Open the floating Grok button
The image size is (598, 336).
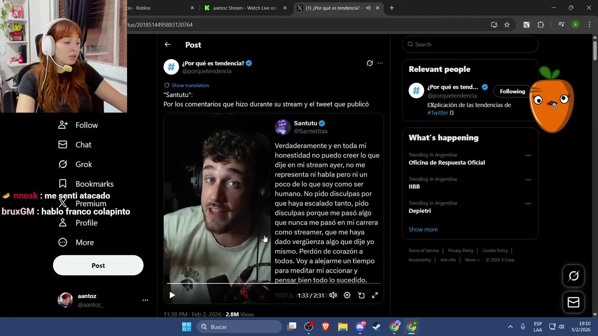(x=574, y=276)
